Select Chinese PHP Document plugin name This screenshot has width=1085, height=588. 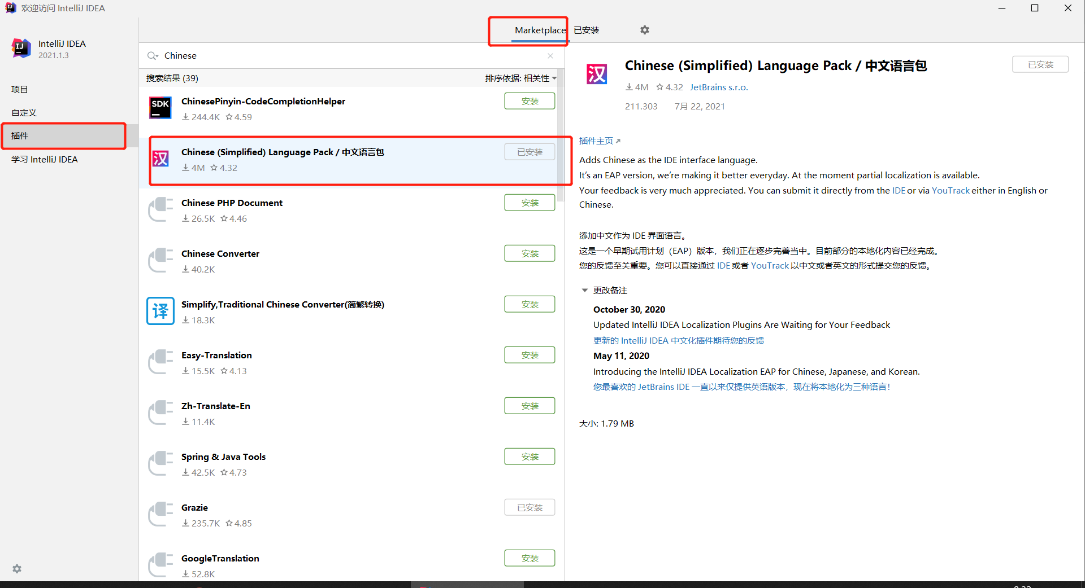click(232, 203)
